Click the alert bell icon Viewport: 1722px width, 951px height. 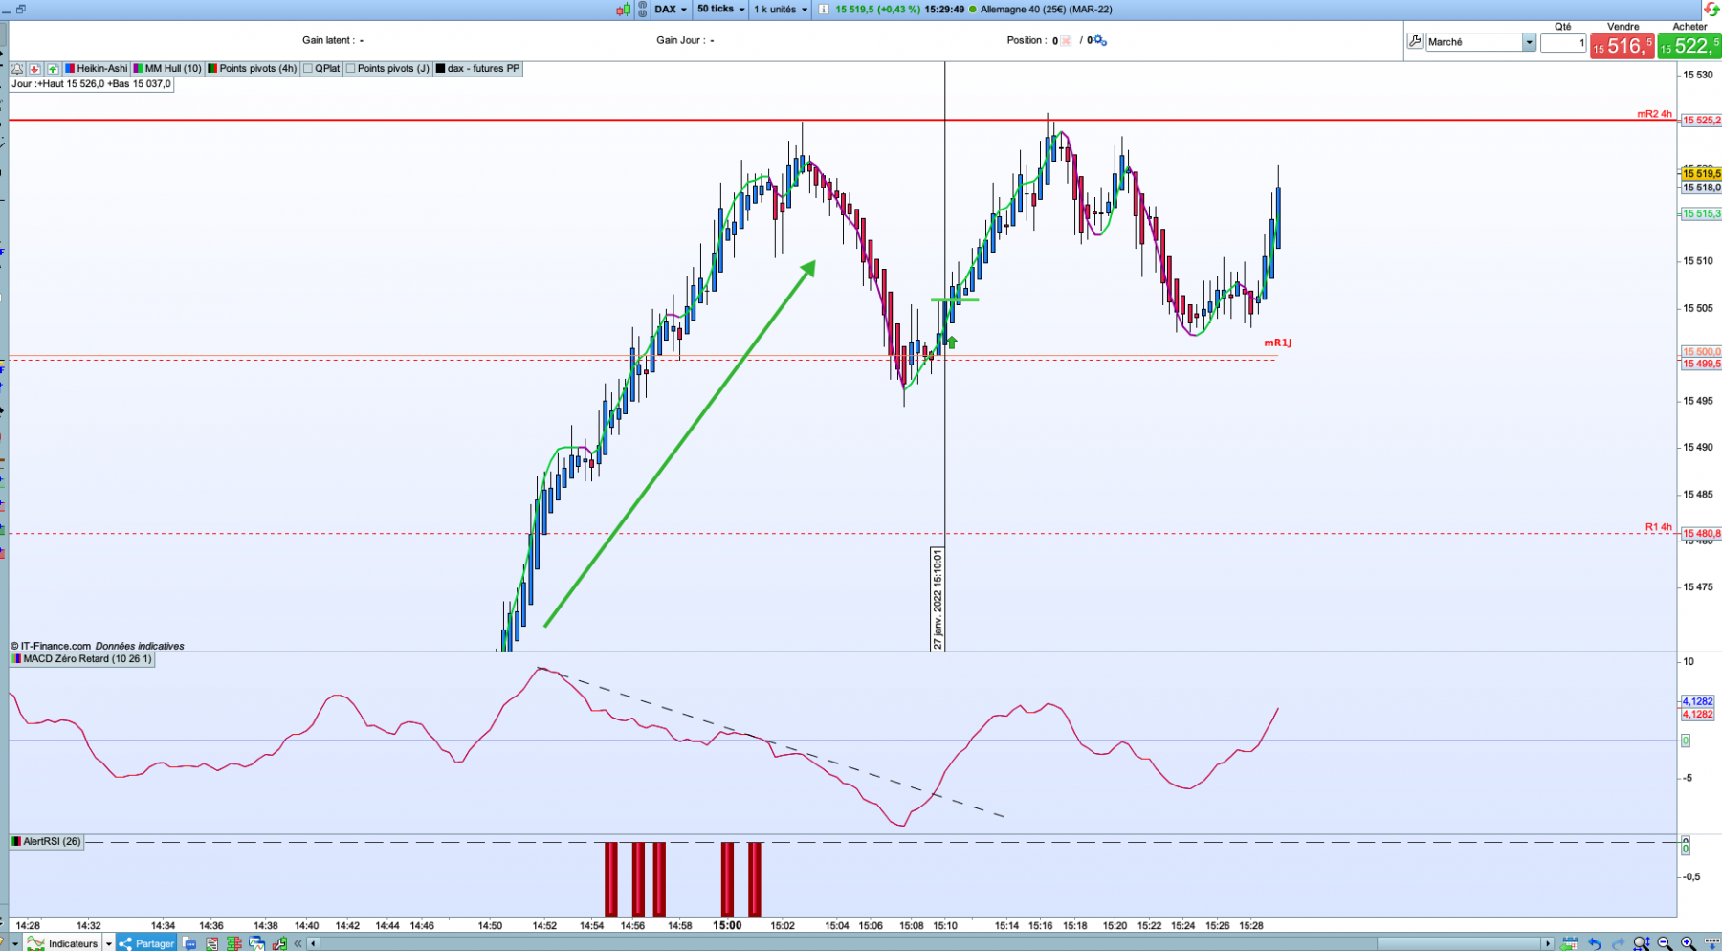pyautogui.click(x=17, y=69)
